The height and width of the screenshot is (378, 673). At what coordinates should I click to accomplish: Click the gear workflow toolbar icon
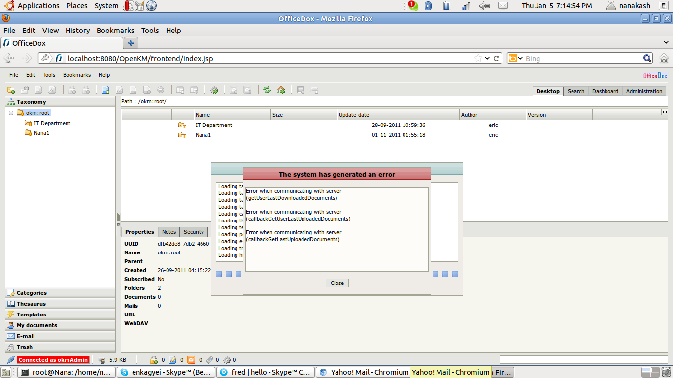(x=214, y=90)
